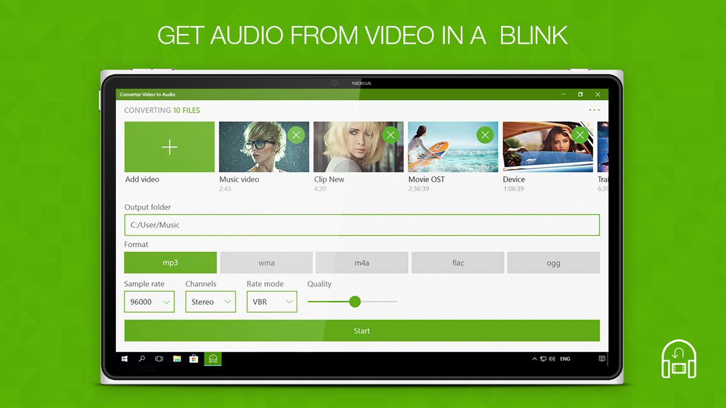Open File Explorer from the taskbar
Screen dimensions: 726x408
tap(177, 359)
